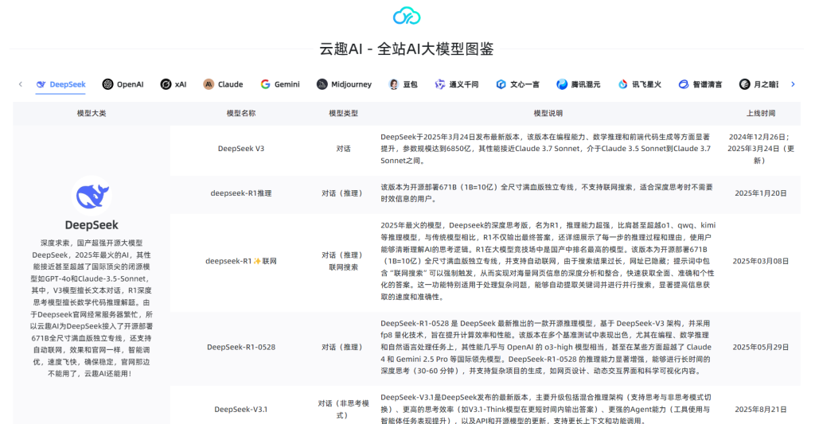Click the 豆包 avatar icon
The width and height of the screenshot is (815, 424).
pyautogui.click(x=393, y=84)
